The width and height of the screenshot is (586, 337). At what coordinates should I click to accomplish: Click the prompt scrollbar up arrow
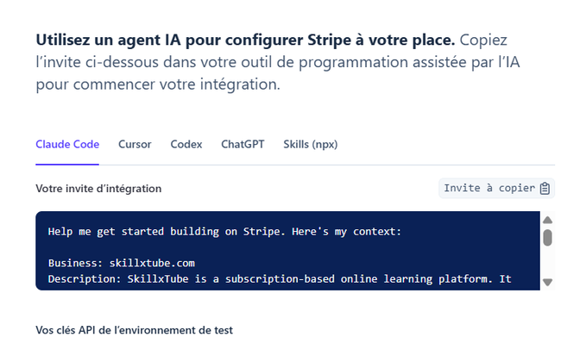(547, 220)
